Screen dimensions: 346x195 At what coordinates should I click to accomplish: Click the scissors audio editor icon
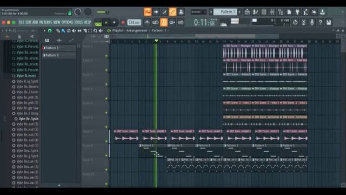coord(304,22)
